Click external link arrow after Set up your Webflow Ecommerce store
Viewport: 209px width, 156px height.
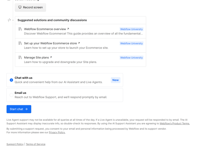79,43
